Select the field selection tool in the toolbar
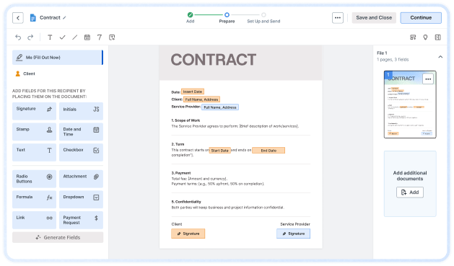This screenshot has height=266, width=454. coord(112,37)
